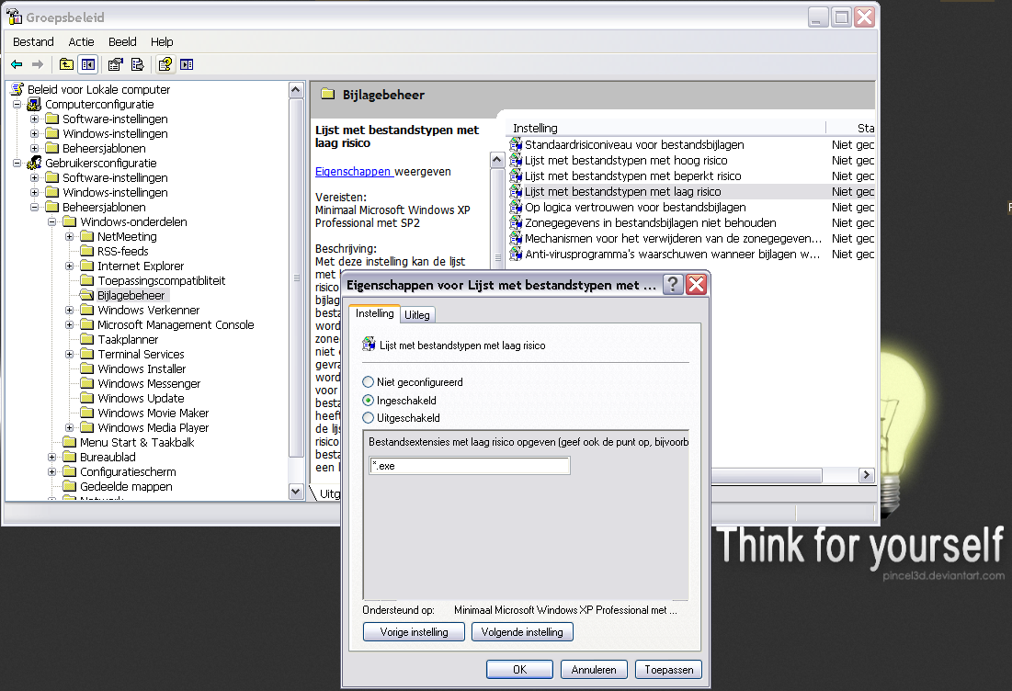The height and width of the screenshot is (691, 1012).
Task: Click the Windows Installer folder icon
Action: tap(86, 369)
